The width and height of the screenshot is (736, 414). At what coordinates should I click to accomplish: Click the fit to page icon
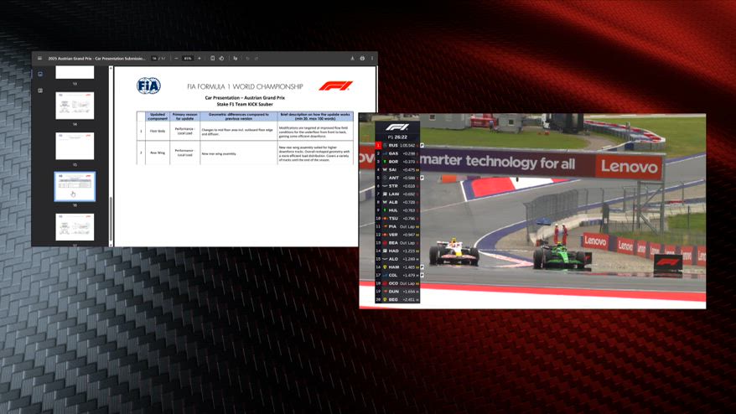coord(212,59)
